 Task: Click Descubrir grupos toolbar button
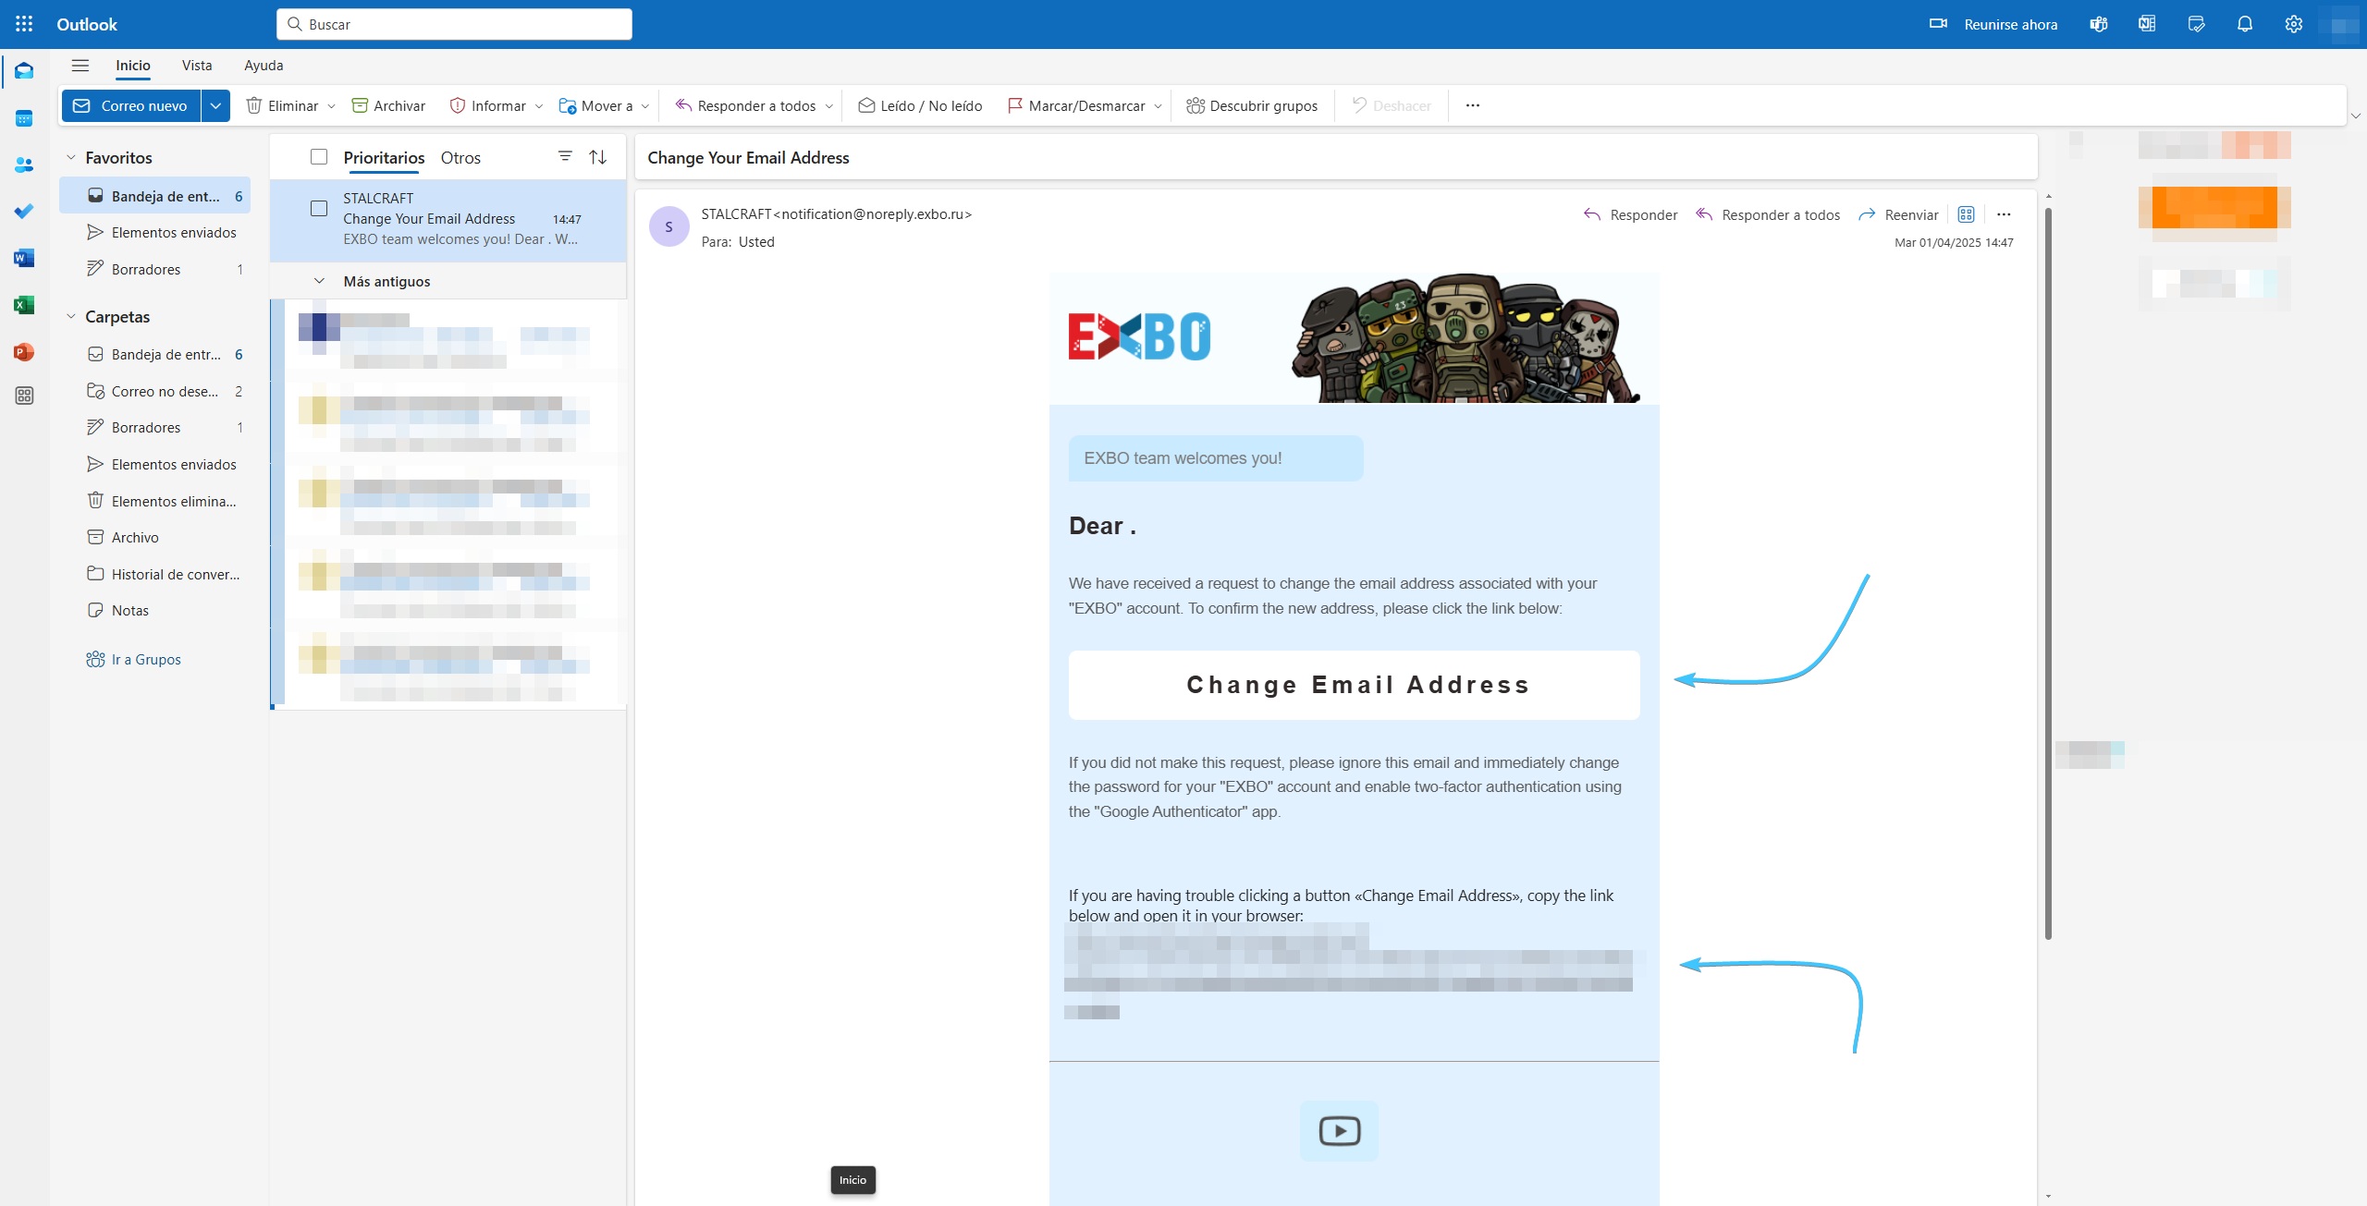[x=1252, y=105]
